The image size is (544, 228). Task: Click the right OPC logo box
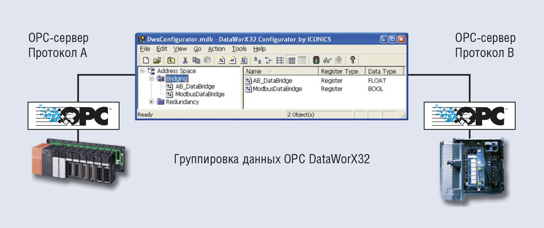[x=470, y=116]
